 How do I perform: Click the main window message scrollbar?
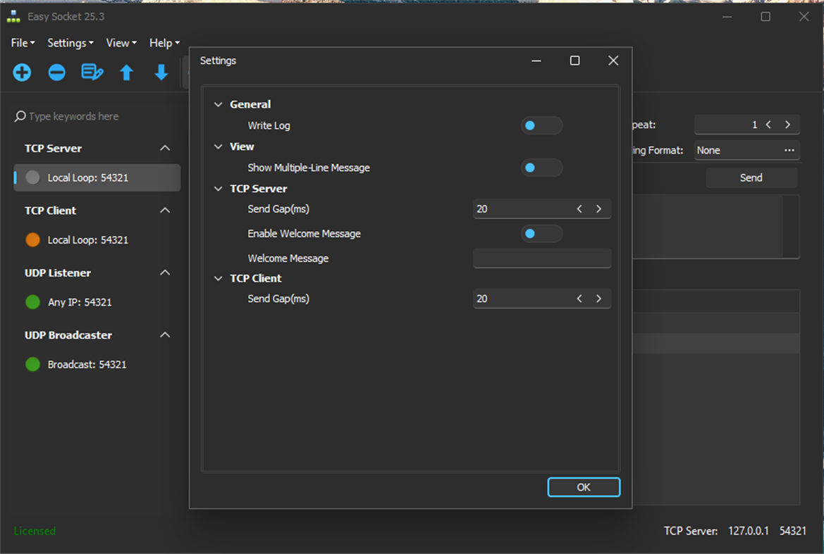(x=790, y=227)
